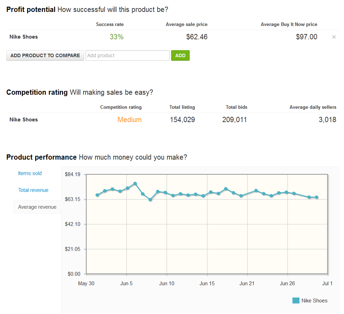344x314 pixels.
Task: Select the Average revenue tab
Action: click(x=37, y=207)
